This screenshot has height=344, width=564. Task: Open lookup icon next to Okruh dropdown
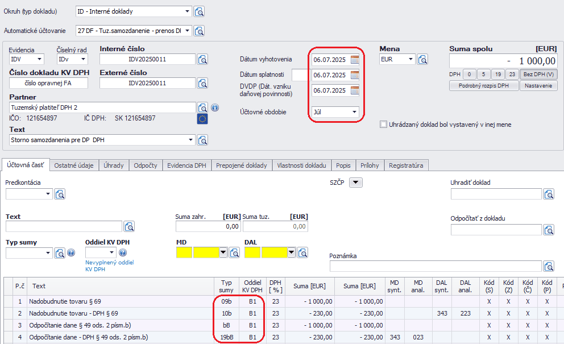point(199,11)
